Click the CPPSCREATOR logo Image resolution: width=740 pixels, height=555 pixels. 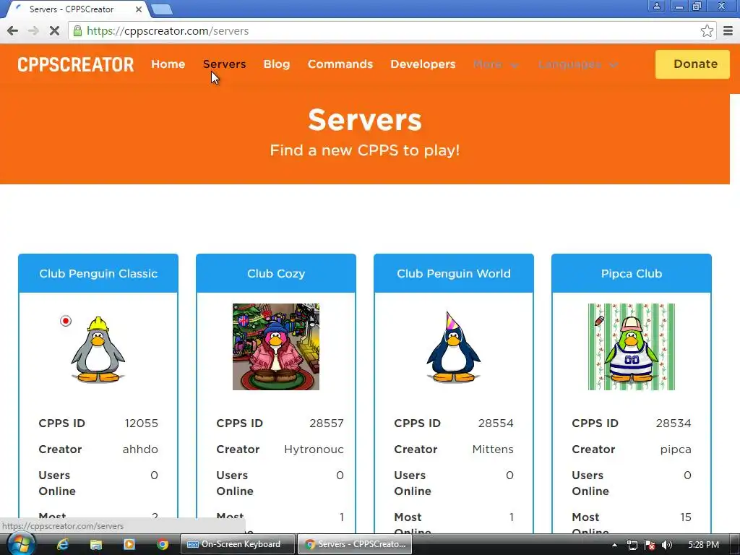click(x=75, y=64)
